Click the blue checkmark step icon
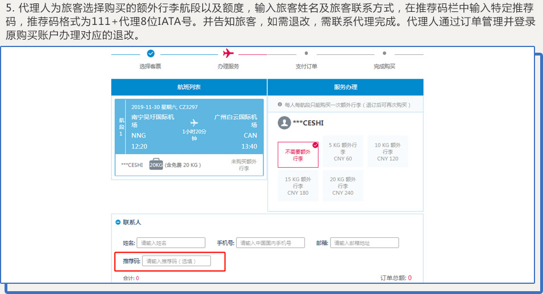 tap(151, 54)
